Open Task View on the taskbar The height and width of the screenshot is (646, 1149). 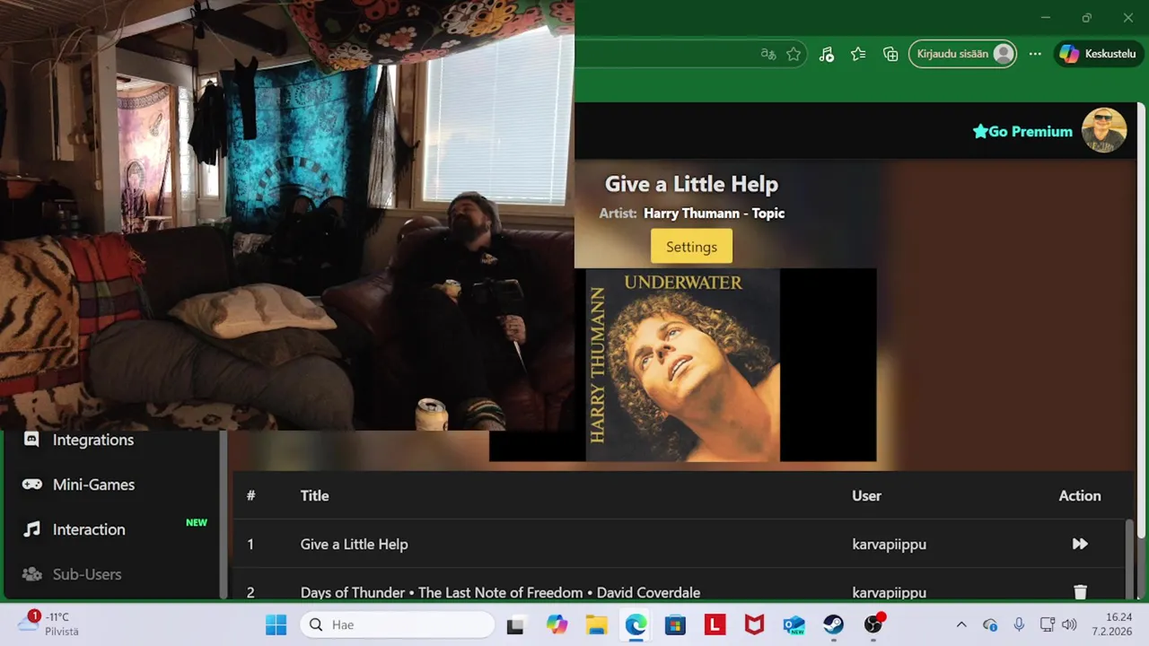coord(515,624)
